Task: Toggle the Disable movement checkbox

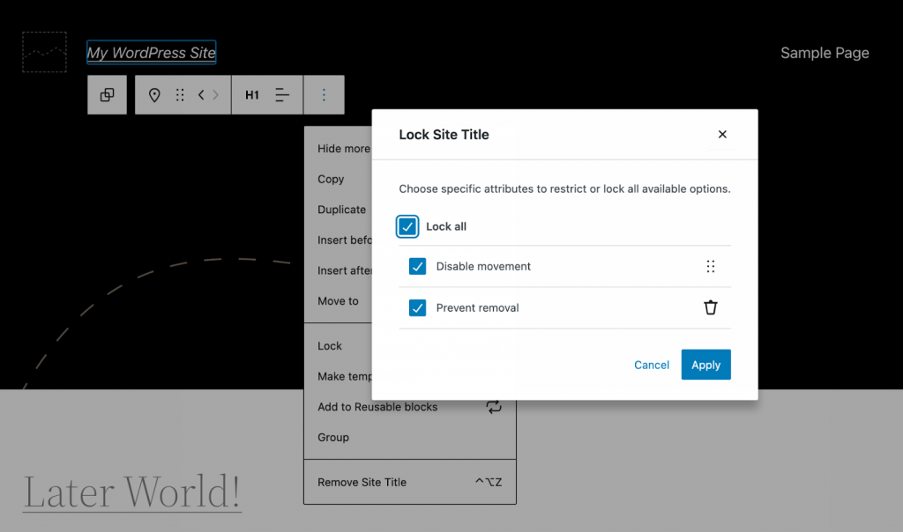Action: pos(417,266)
